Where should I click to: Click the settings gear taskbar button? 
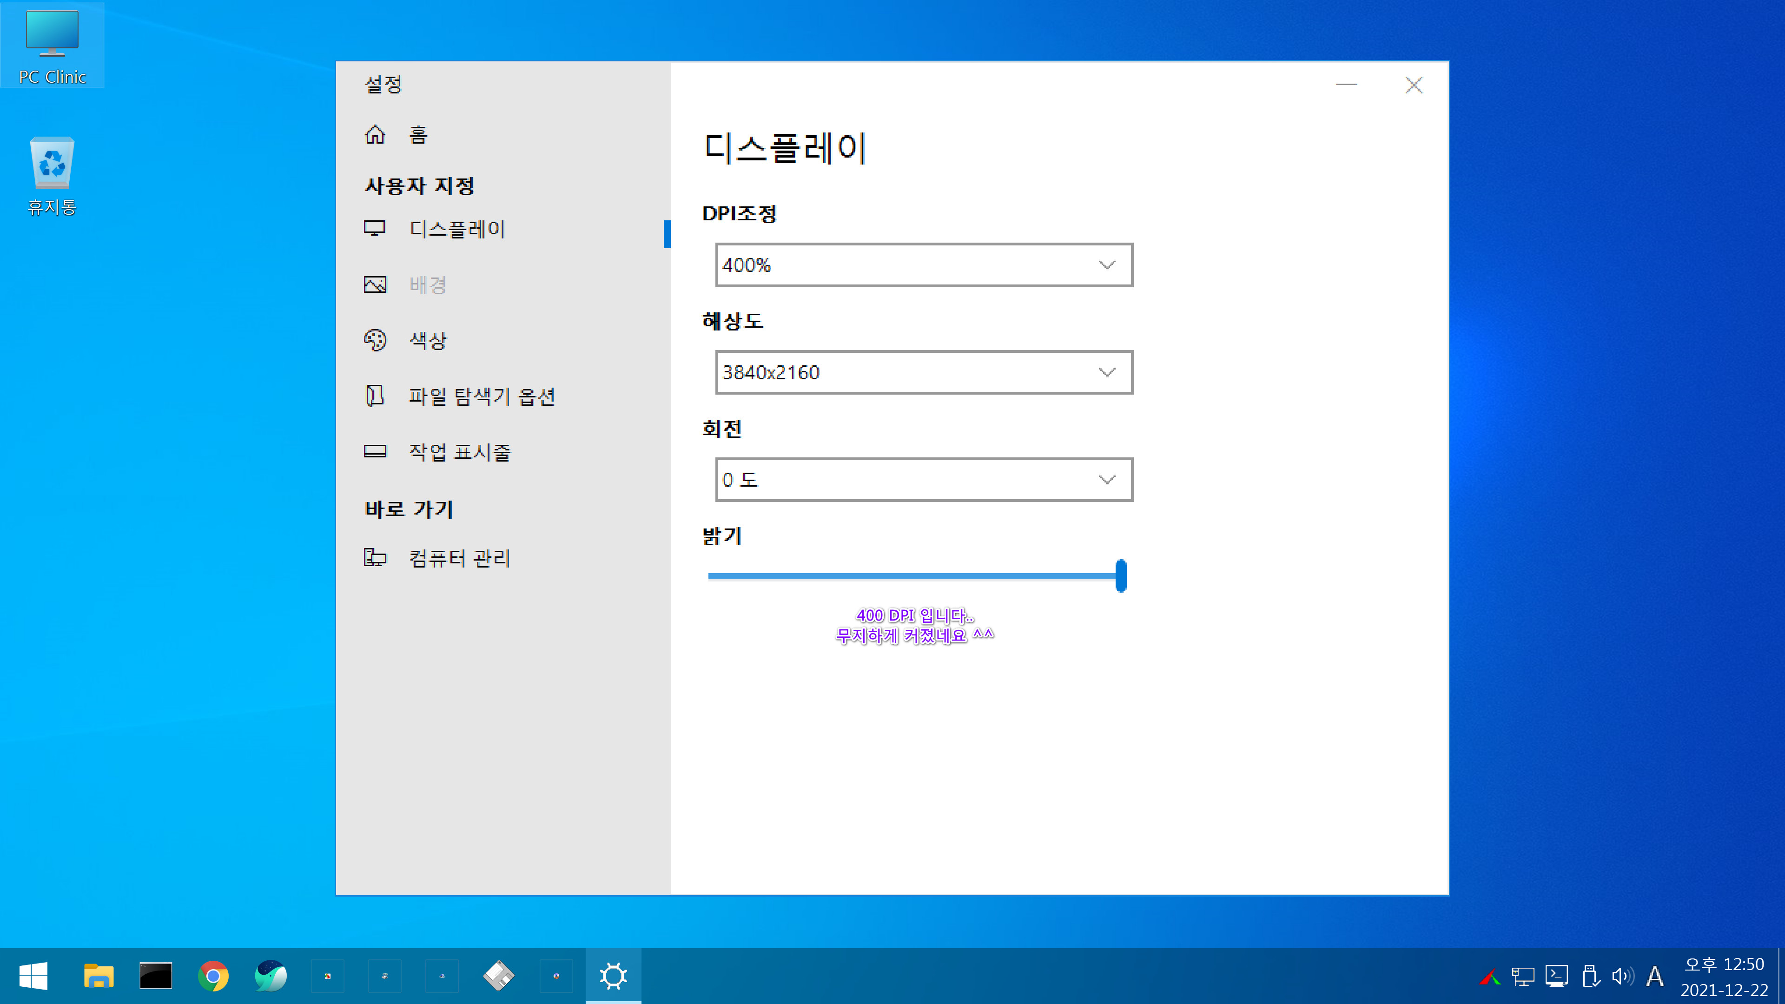point(613,976)
